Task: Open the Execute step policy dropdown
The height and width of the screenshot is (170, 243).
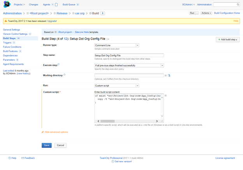Action: [129, 66]
